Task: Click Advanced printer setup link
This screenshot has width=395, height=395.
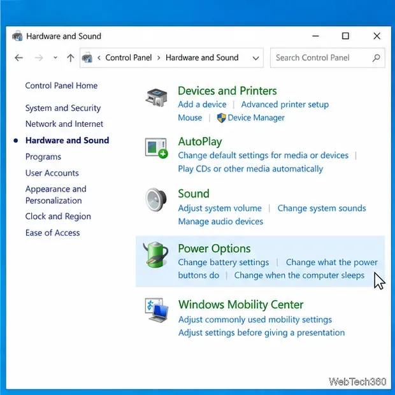Action: click(x=285, y=104)
